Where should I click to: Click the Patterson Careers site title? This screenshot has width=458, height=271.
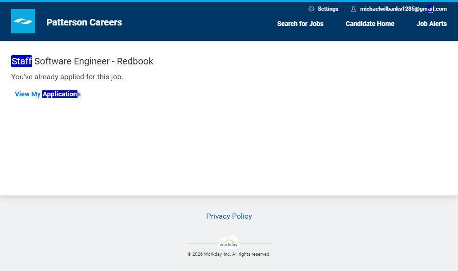click(84, 22)
